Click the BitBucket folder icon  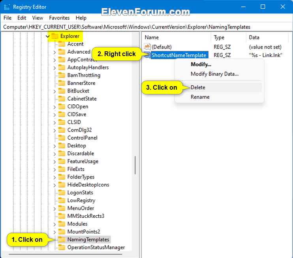[x=62, y=91]
